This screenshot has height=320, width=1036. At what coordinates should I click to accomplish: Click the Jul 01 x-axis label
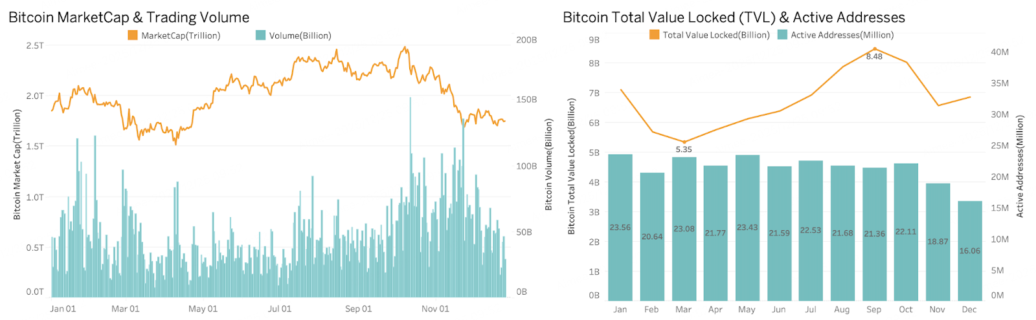coord(280,309)
